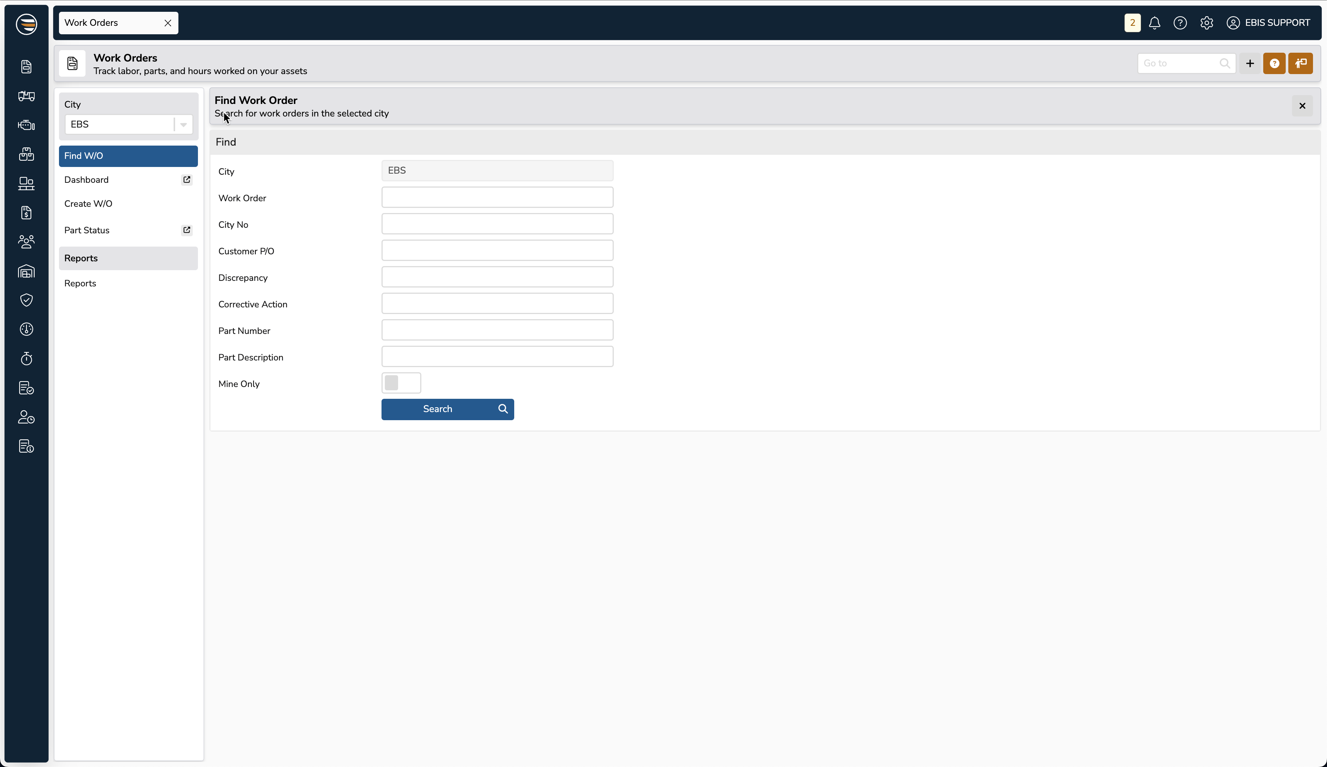
Task: Toggle the Mine Only switch
Action: (401, 383)
